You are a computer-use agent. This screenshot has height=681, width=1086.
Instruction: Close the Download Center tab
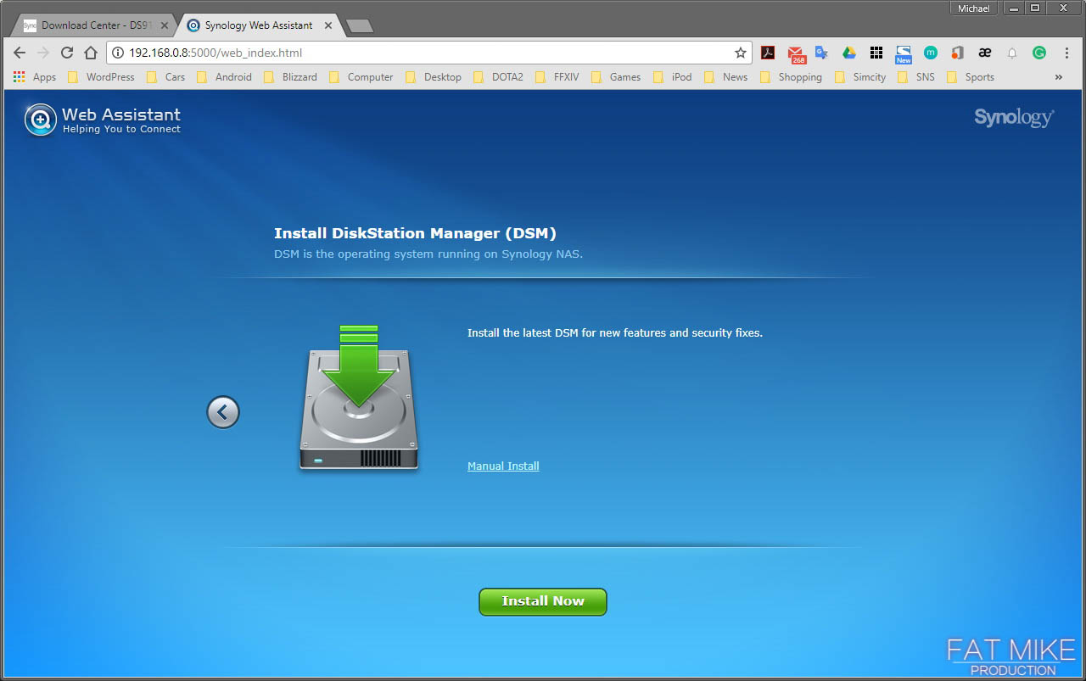point(165,25)
